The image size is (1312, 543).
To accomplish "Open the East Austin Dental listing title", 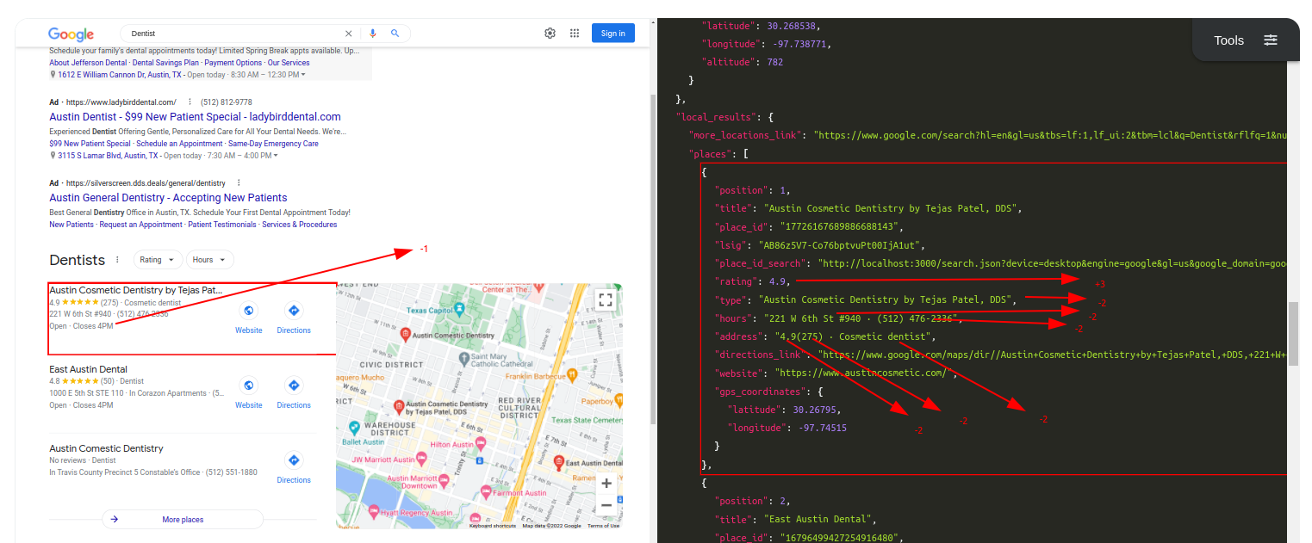I will (x=88, y=369).
